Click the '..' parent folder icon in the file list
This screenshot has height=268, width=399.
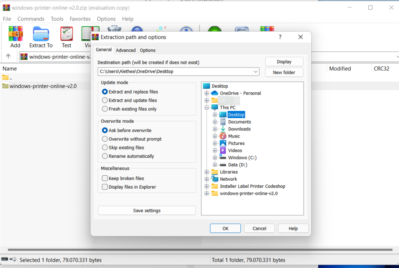pyautogui.click(x=5, y=77)
